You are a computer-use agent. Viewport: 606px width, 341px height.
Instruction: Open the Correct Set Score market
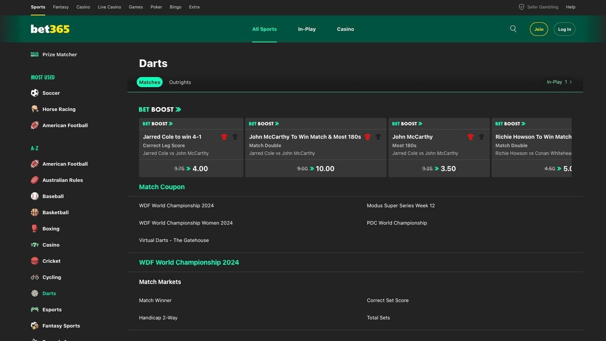click(x=388, y=300)
